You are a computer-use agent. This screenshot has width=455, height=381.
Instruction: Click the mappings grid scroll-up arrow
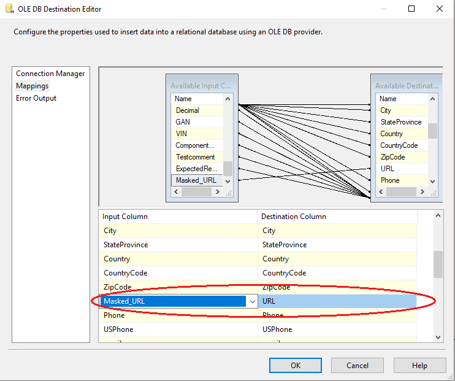438,215
